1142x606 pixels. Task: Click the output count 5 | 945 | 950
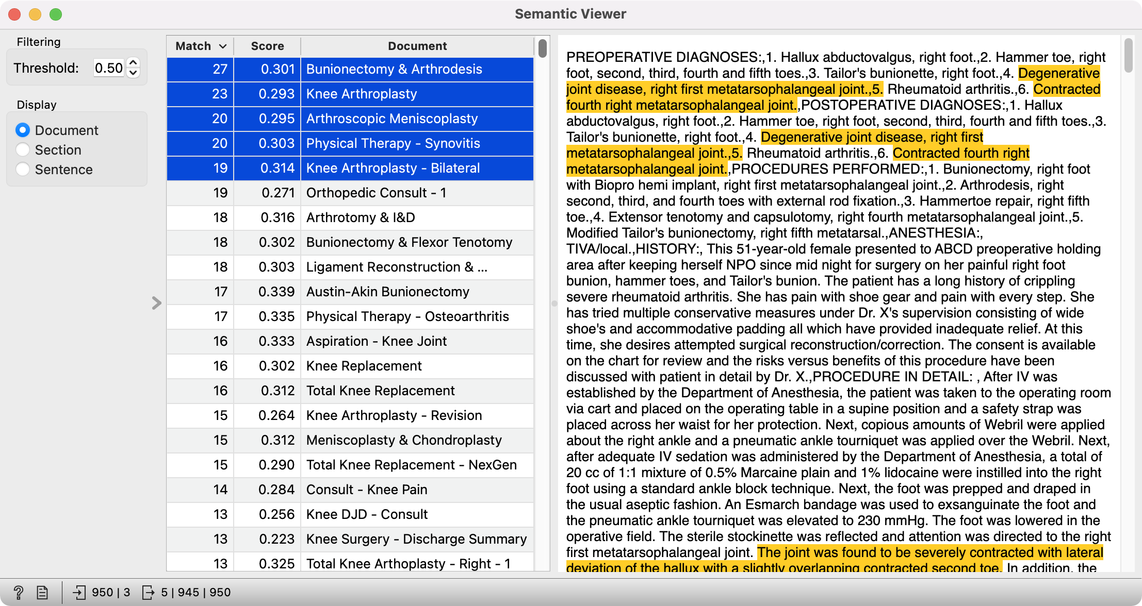196,593
